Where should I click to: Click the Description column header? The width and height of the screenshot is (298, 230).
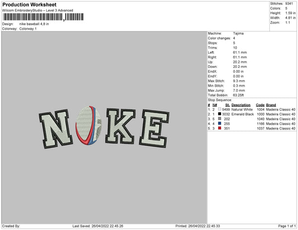241,105
